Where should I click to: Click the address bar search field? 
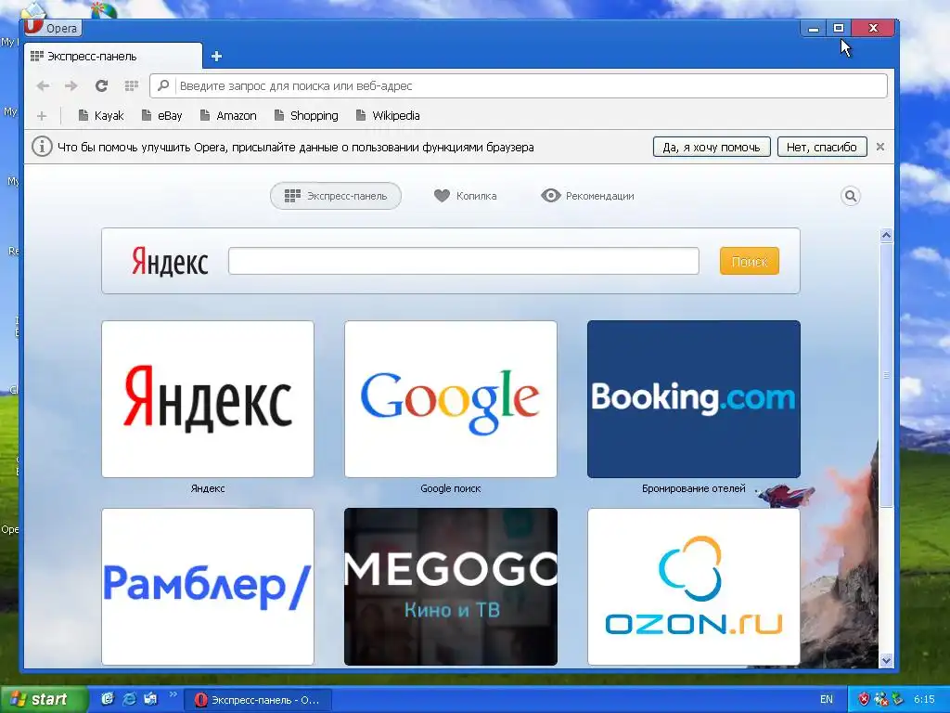519,86
